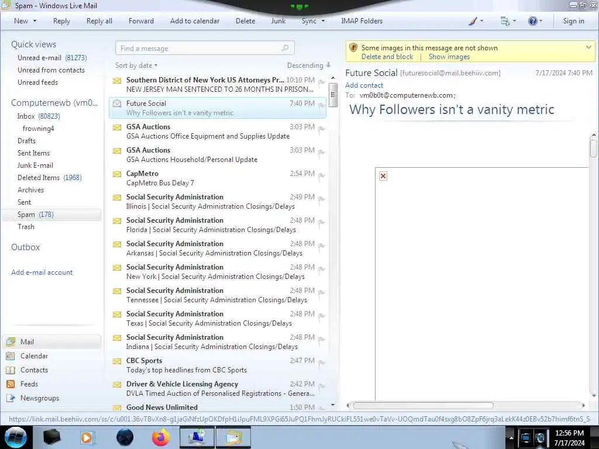Flag the GSA Auctions Household/Personal message
The width and height of the screenshot is (599, 449).
click(x=322, y=153)
